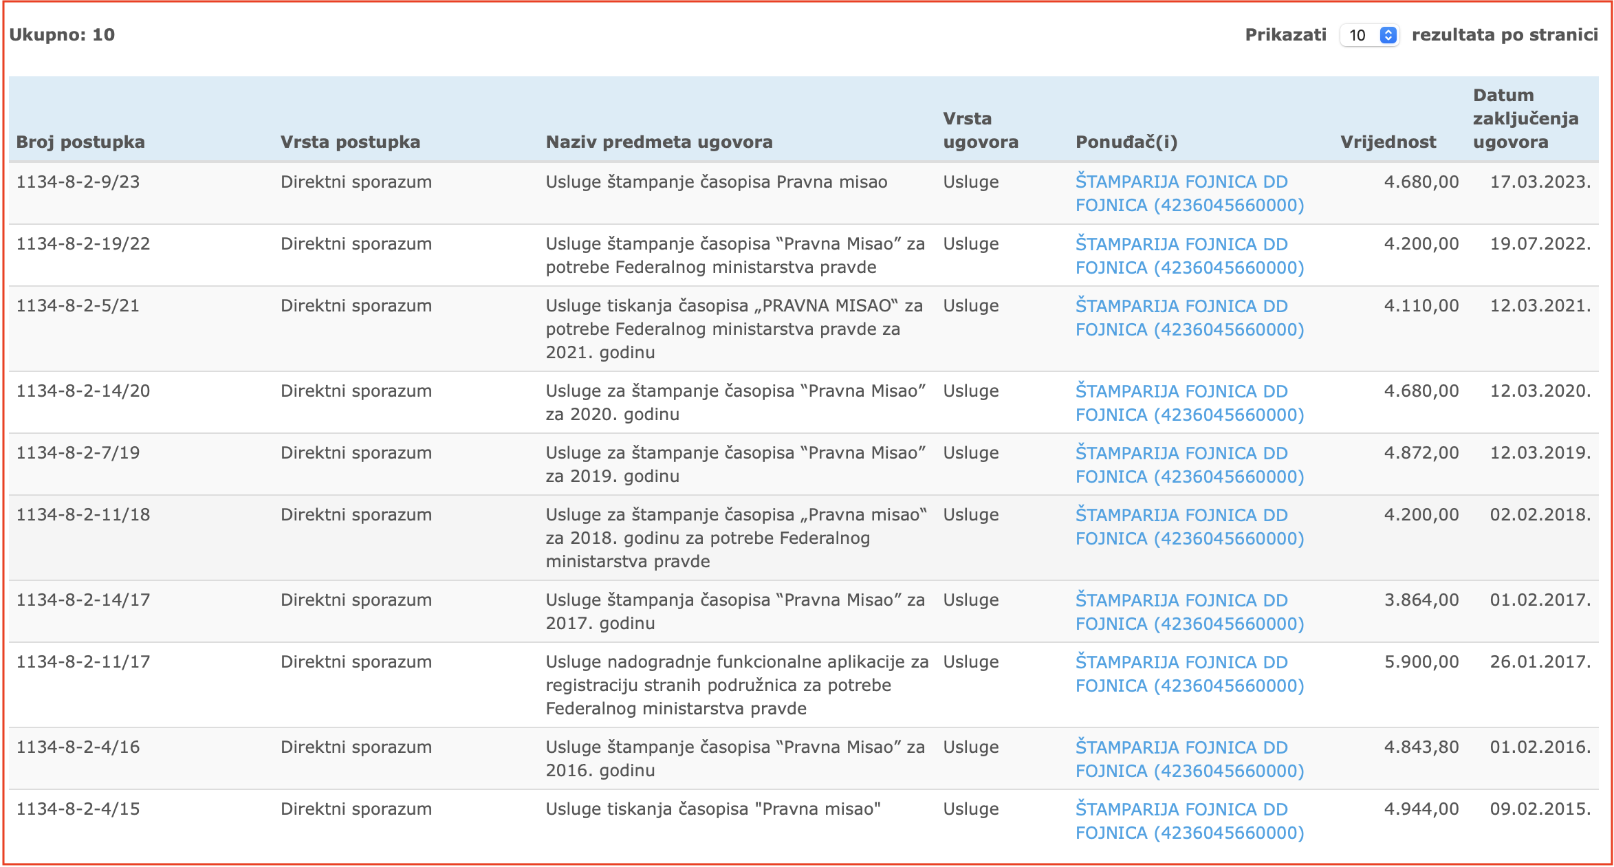This screenshot has height=867, width=1614.
Task: Open supplier link in row 1134-8-2-19/22
Action: pos(1190,256)
